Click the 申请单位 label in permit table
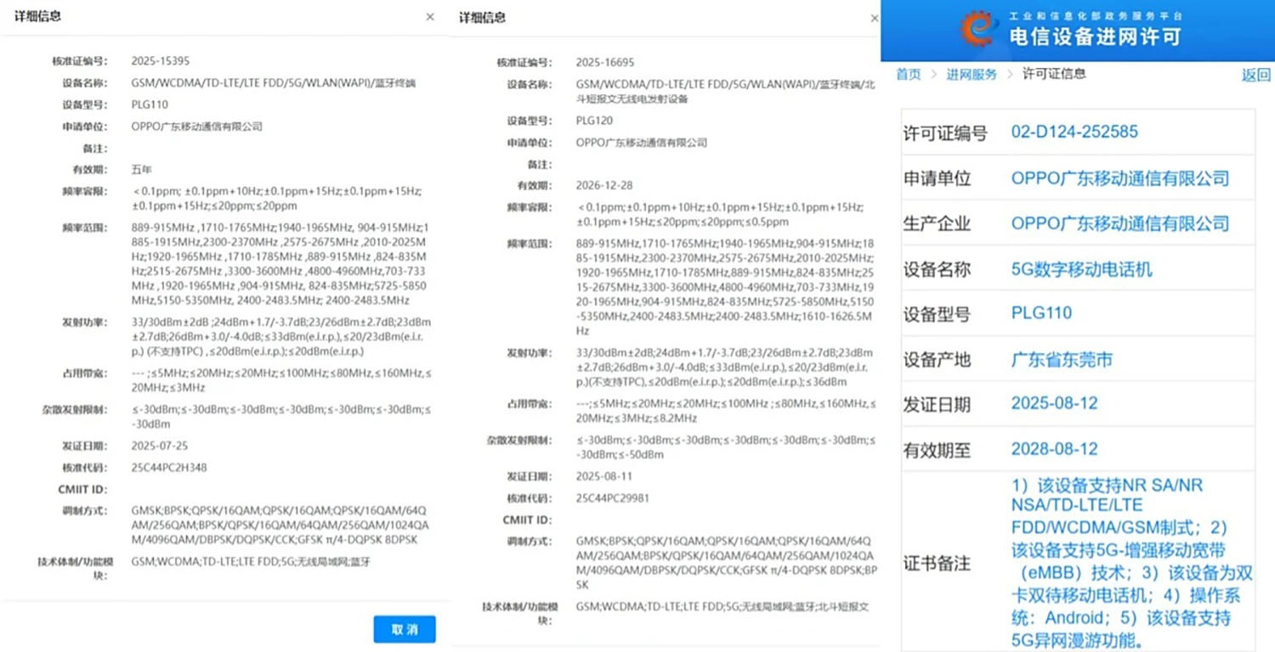This screenshot has width=1275, height=652. click(x=937, y=178)
